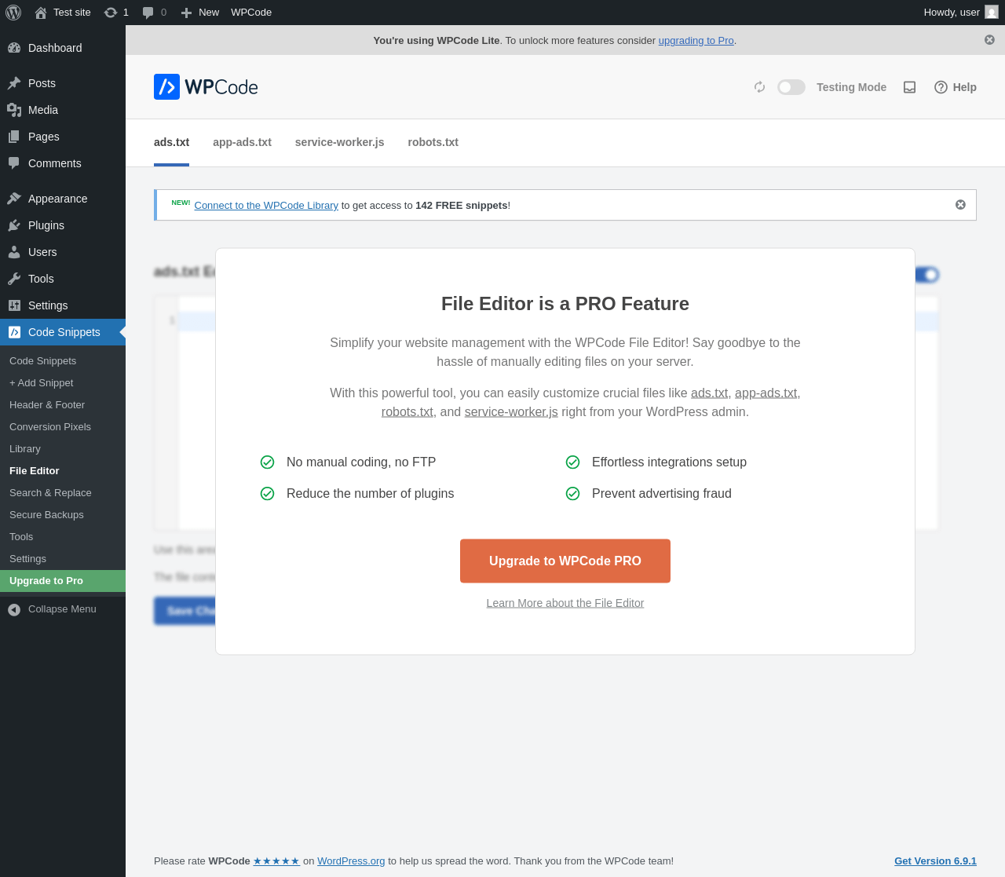Screen dimensions: 1005x877
Task: Click the refresh icon beside Testing Mode
Action: pos(759,87)
